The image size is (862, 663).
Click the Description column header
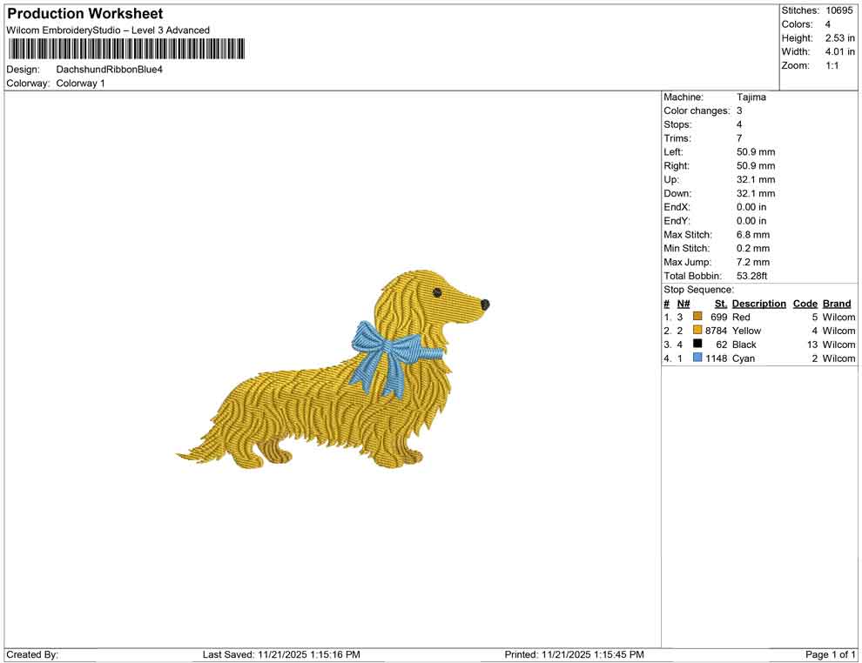pyautogui.click(x=758, y=304)
